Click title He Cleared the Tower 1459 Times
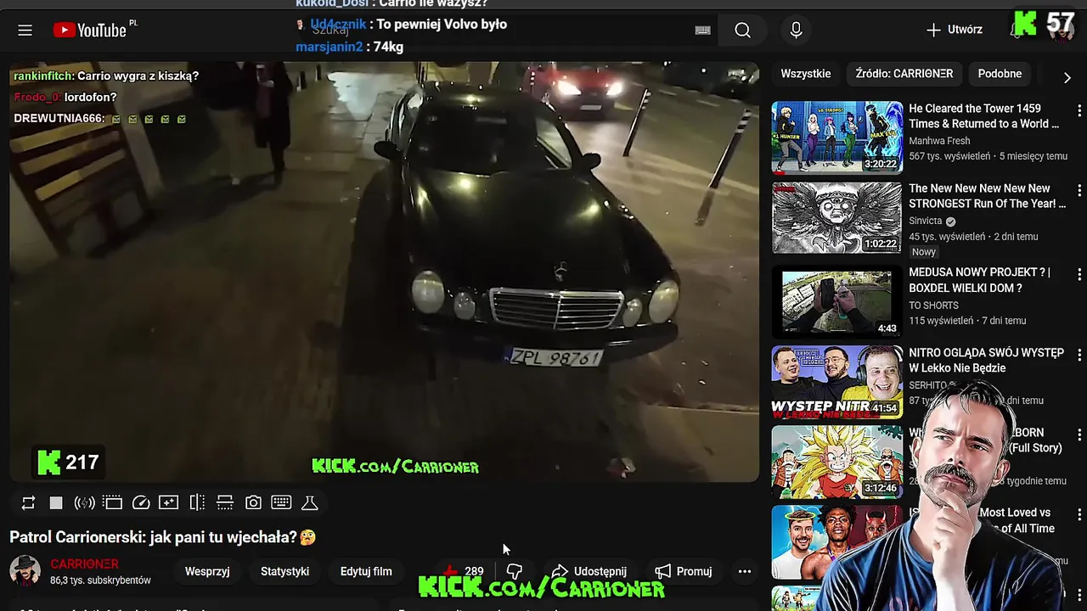 (x=983, y=116)
